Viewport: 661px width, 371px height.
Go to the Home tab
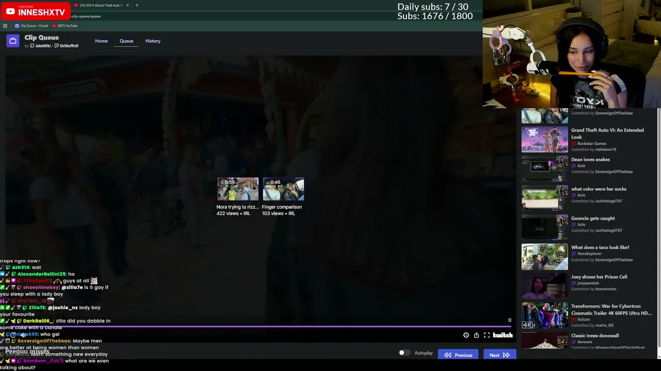pos(101,41)
